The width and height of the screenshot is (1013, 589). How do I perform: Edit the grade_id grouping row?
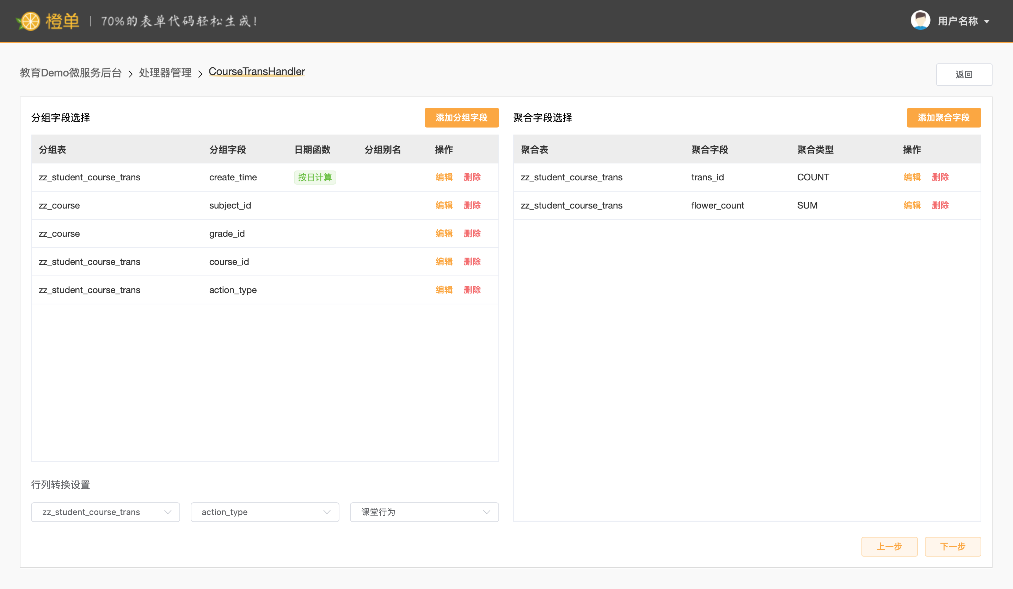(444, 234)
